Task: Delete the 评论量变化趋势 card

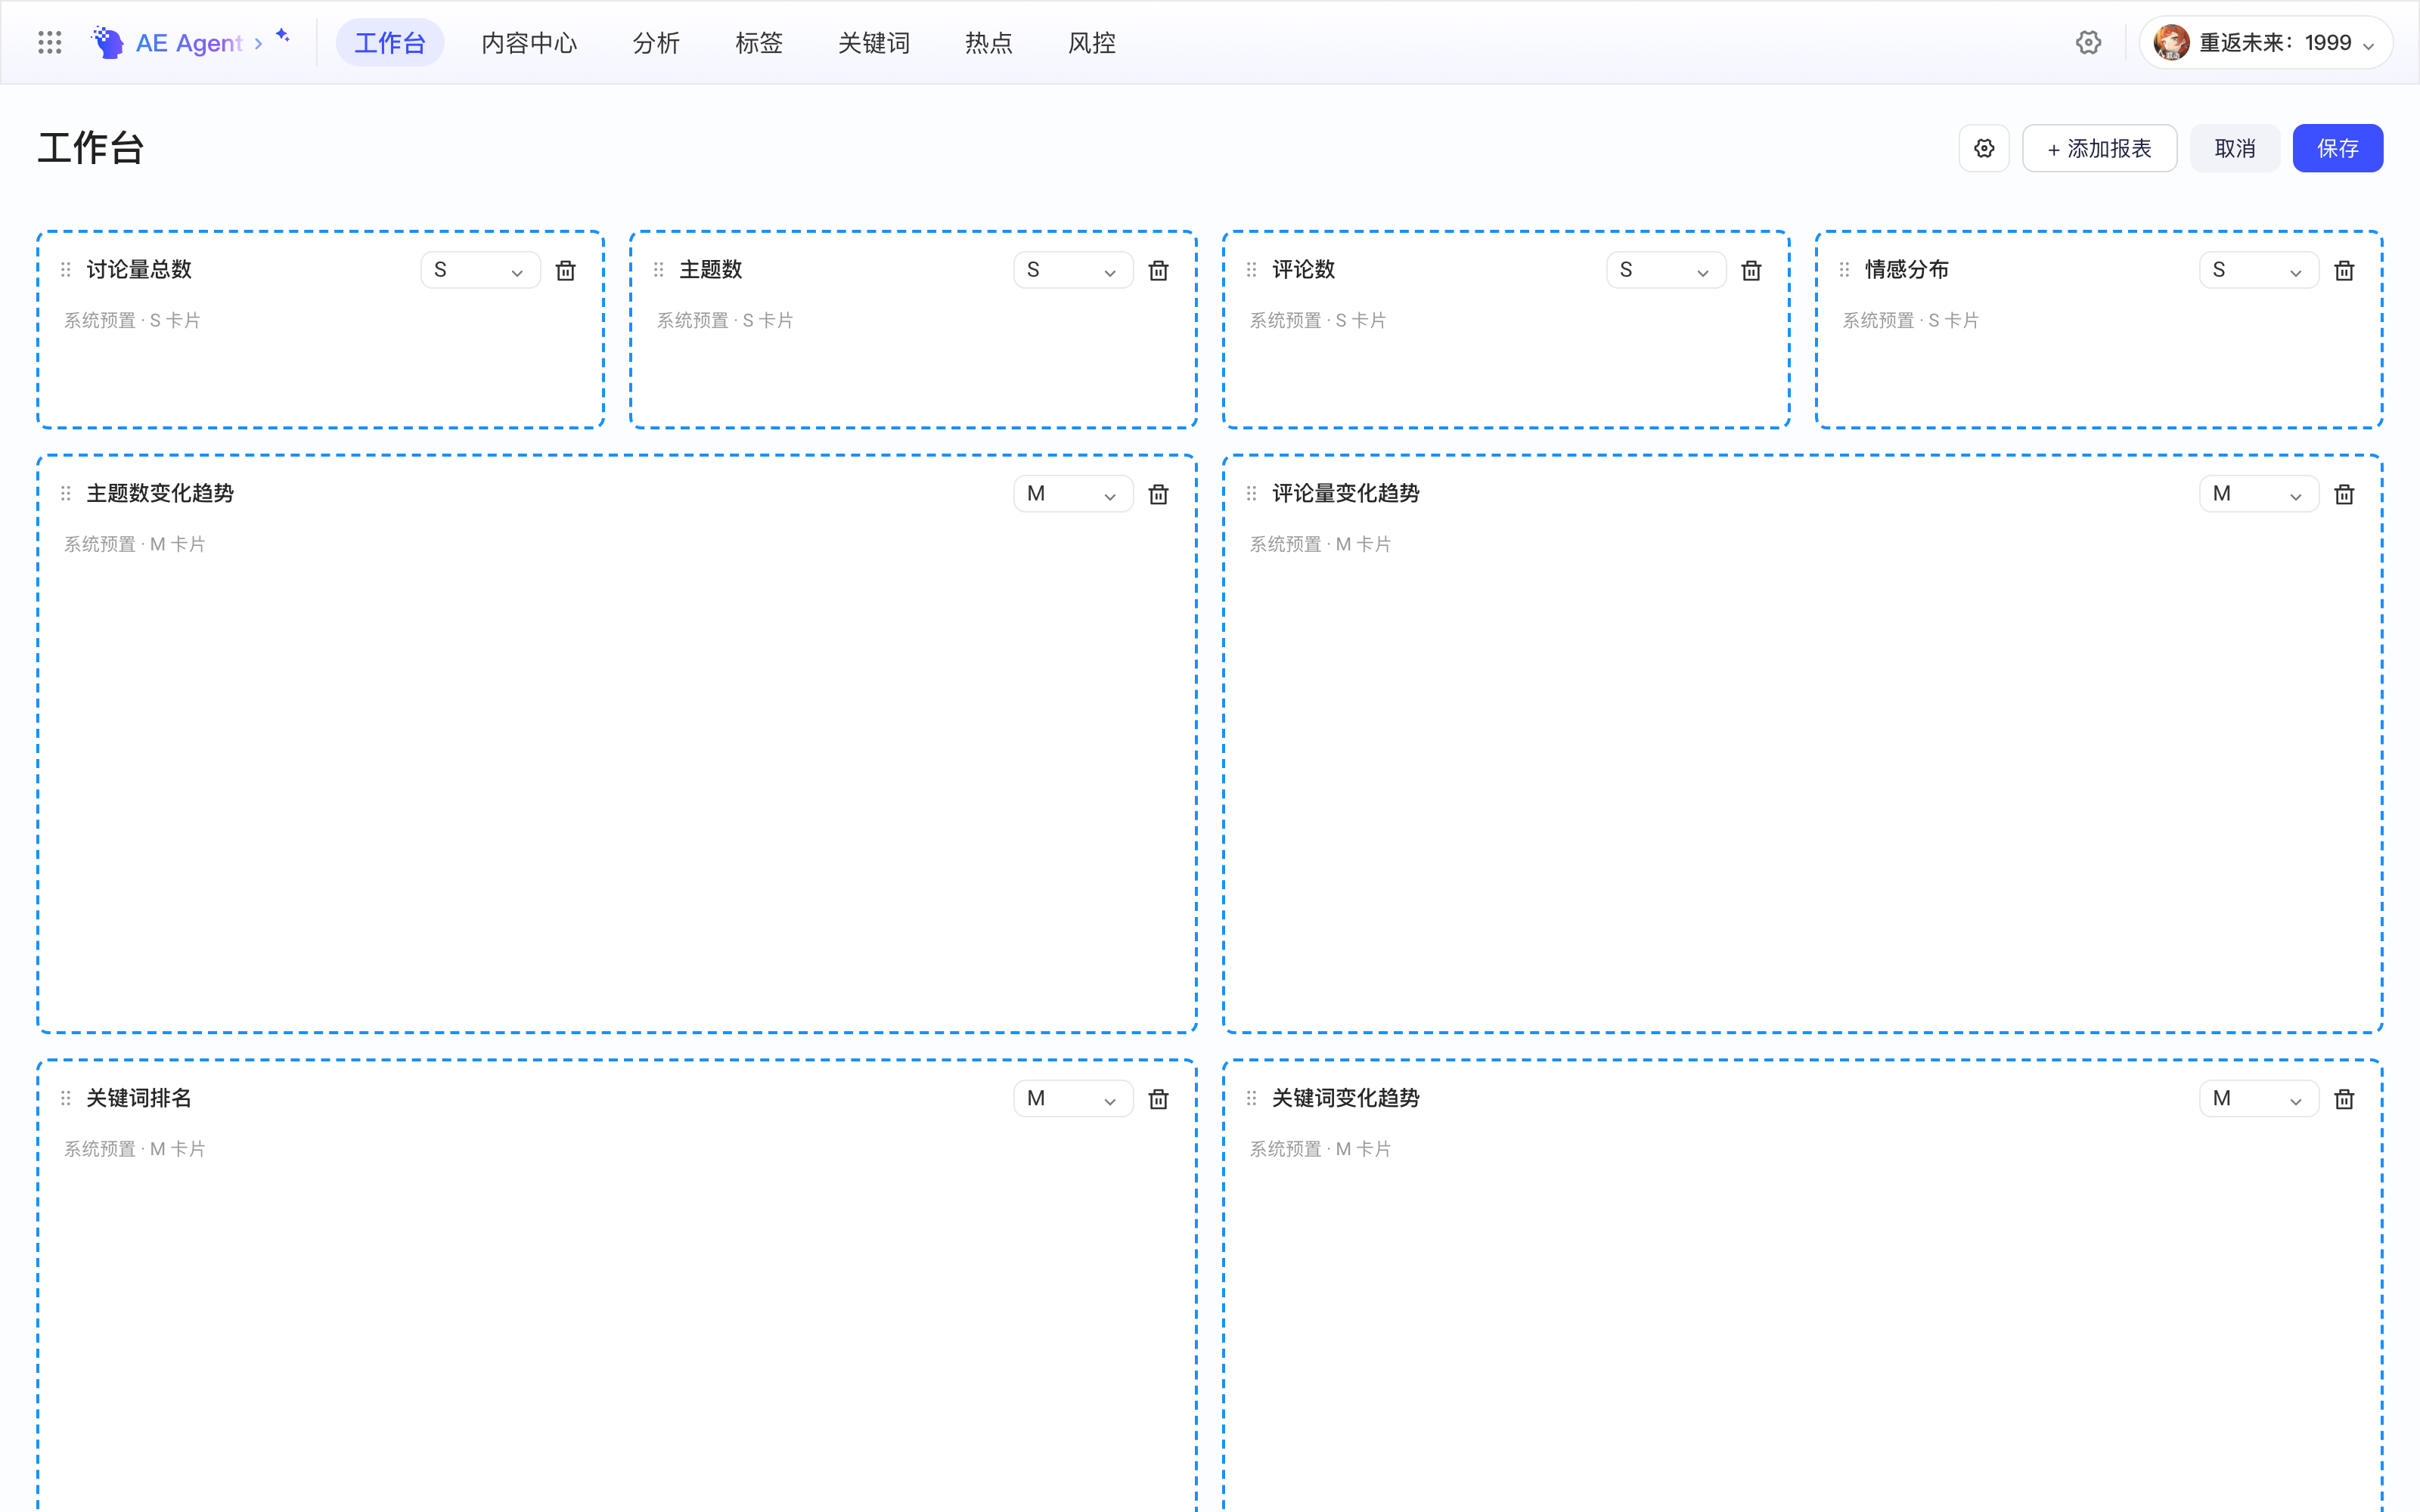Action: tap(2344, 494)
